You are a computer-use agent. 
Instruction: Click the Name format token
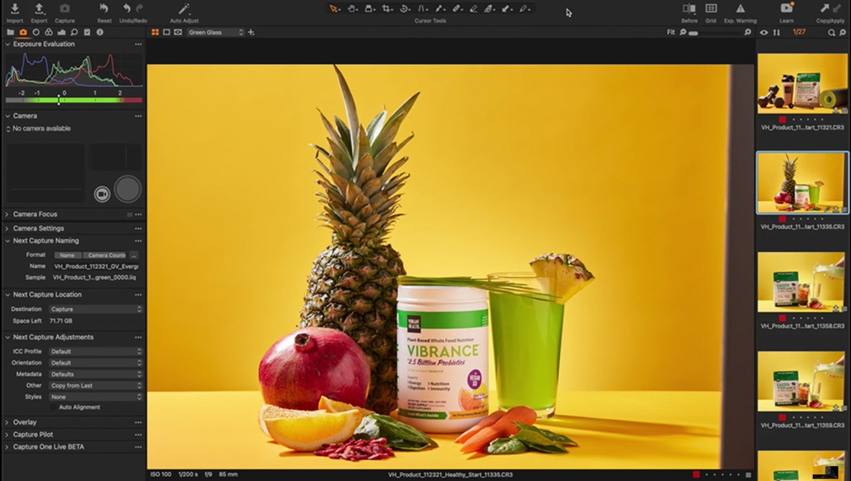[68, 255]
